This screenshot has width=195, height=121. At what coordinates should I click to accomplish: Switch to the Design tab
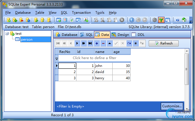(x=120, y=34)
